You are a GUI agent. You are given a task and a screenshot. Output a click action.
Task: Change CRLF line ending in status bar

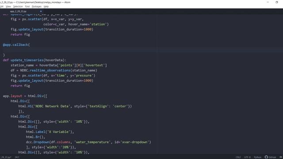(238, 157)
